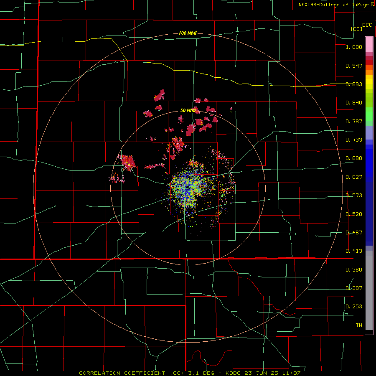The image size is (376, 376).
Task: Click the radar site center hole at KDDC
Action: point(188,187)
